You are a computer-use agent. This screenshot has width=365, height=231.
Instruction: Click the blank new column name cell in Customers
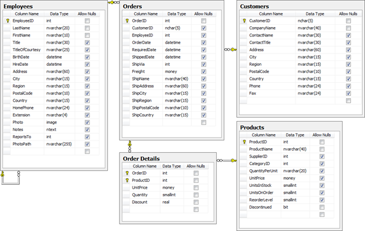click(x=271, y=101)
